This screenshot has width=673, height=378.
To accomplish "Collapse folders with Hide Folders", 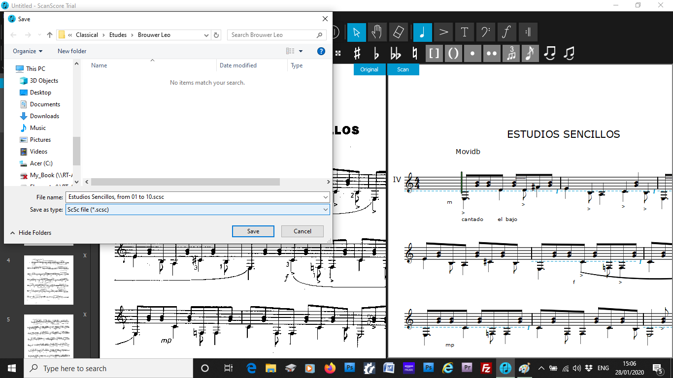I will [x=31, y=233].
